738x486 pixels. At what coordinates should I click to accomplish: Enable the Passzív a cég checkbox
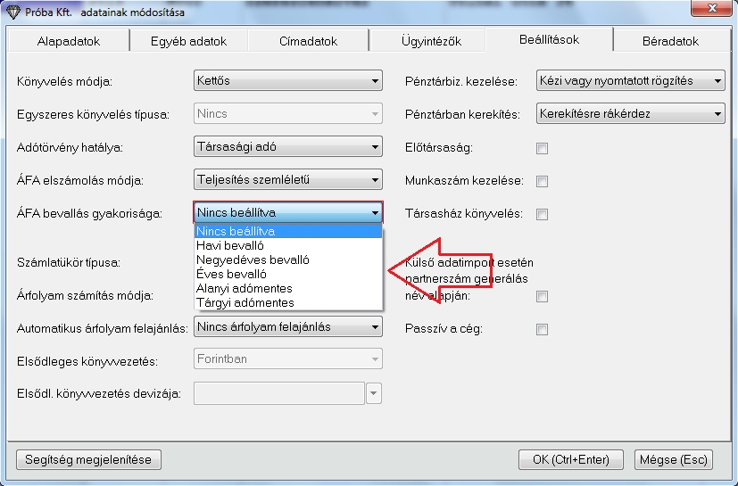(x=542, y=329)
